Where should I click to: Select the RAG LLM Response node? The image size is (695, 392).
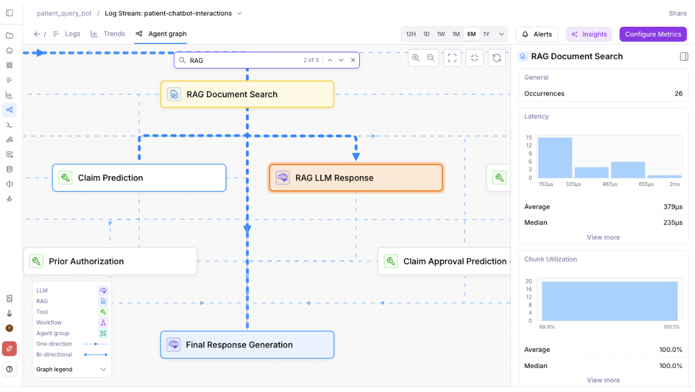[x=356, y=178]
